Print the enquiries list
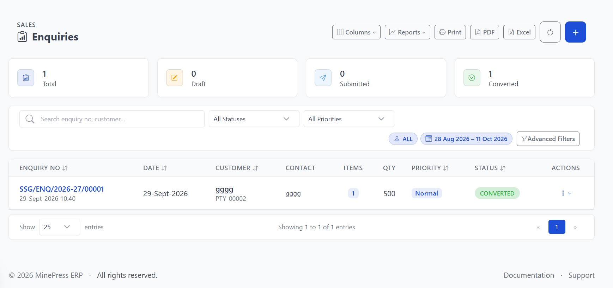 point(450,32)
